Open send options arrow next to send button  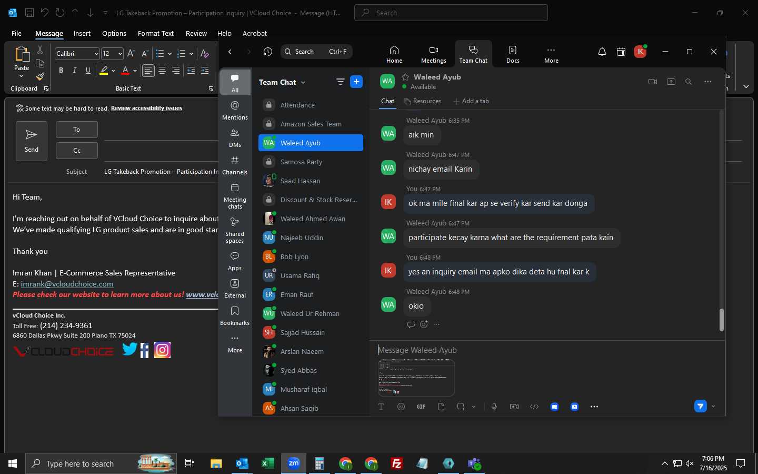pyautogui.click(x=713, y=406)
